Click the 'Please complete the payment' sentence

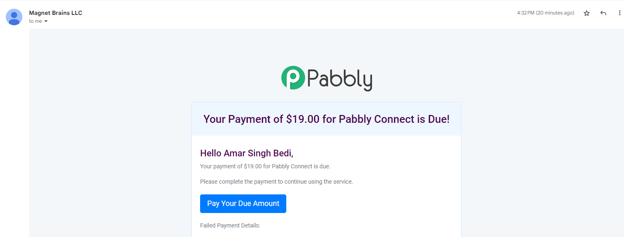pyautogui.click(x=276, y=182)
